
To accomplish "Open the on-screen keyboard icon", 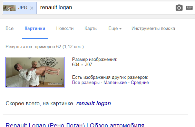I will point(189,8).
